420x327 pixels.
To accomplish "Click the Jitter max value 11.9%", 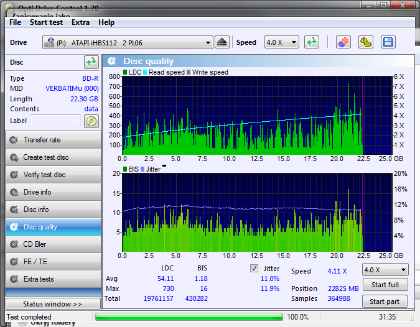I will point(269,288).
